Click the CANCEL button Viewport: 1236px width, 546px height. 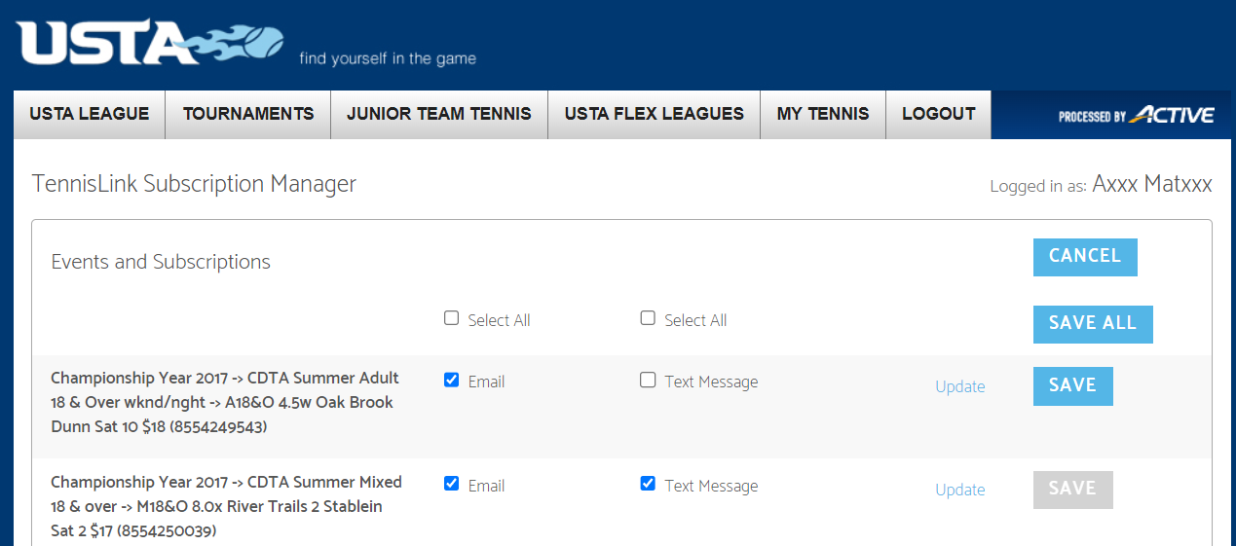1085,257
